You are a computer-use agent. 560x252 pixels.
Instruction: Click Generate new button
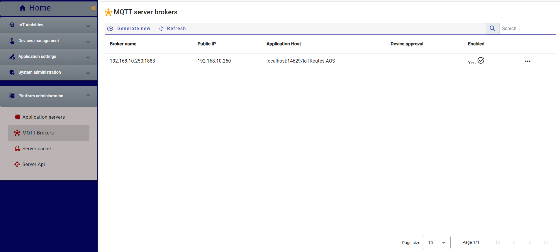coord(129,29)
